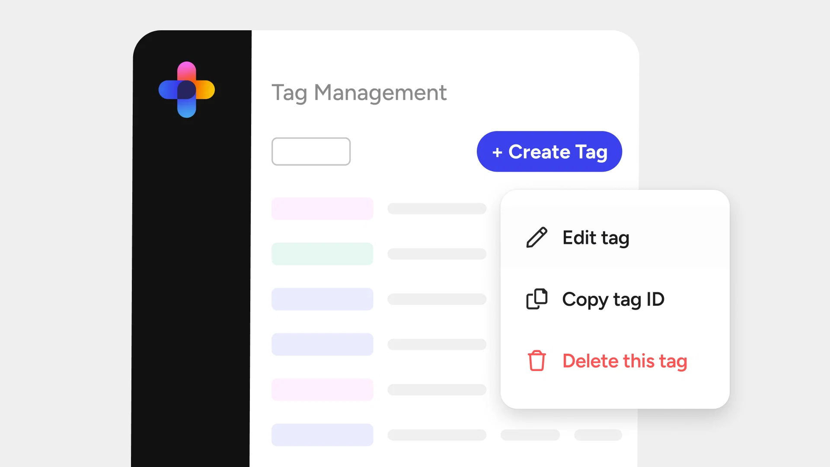Click the plus sign inside Create Tag button
830x467 pixels.
(x=497, y=152)
